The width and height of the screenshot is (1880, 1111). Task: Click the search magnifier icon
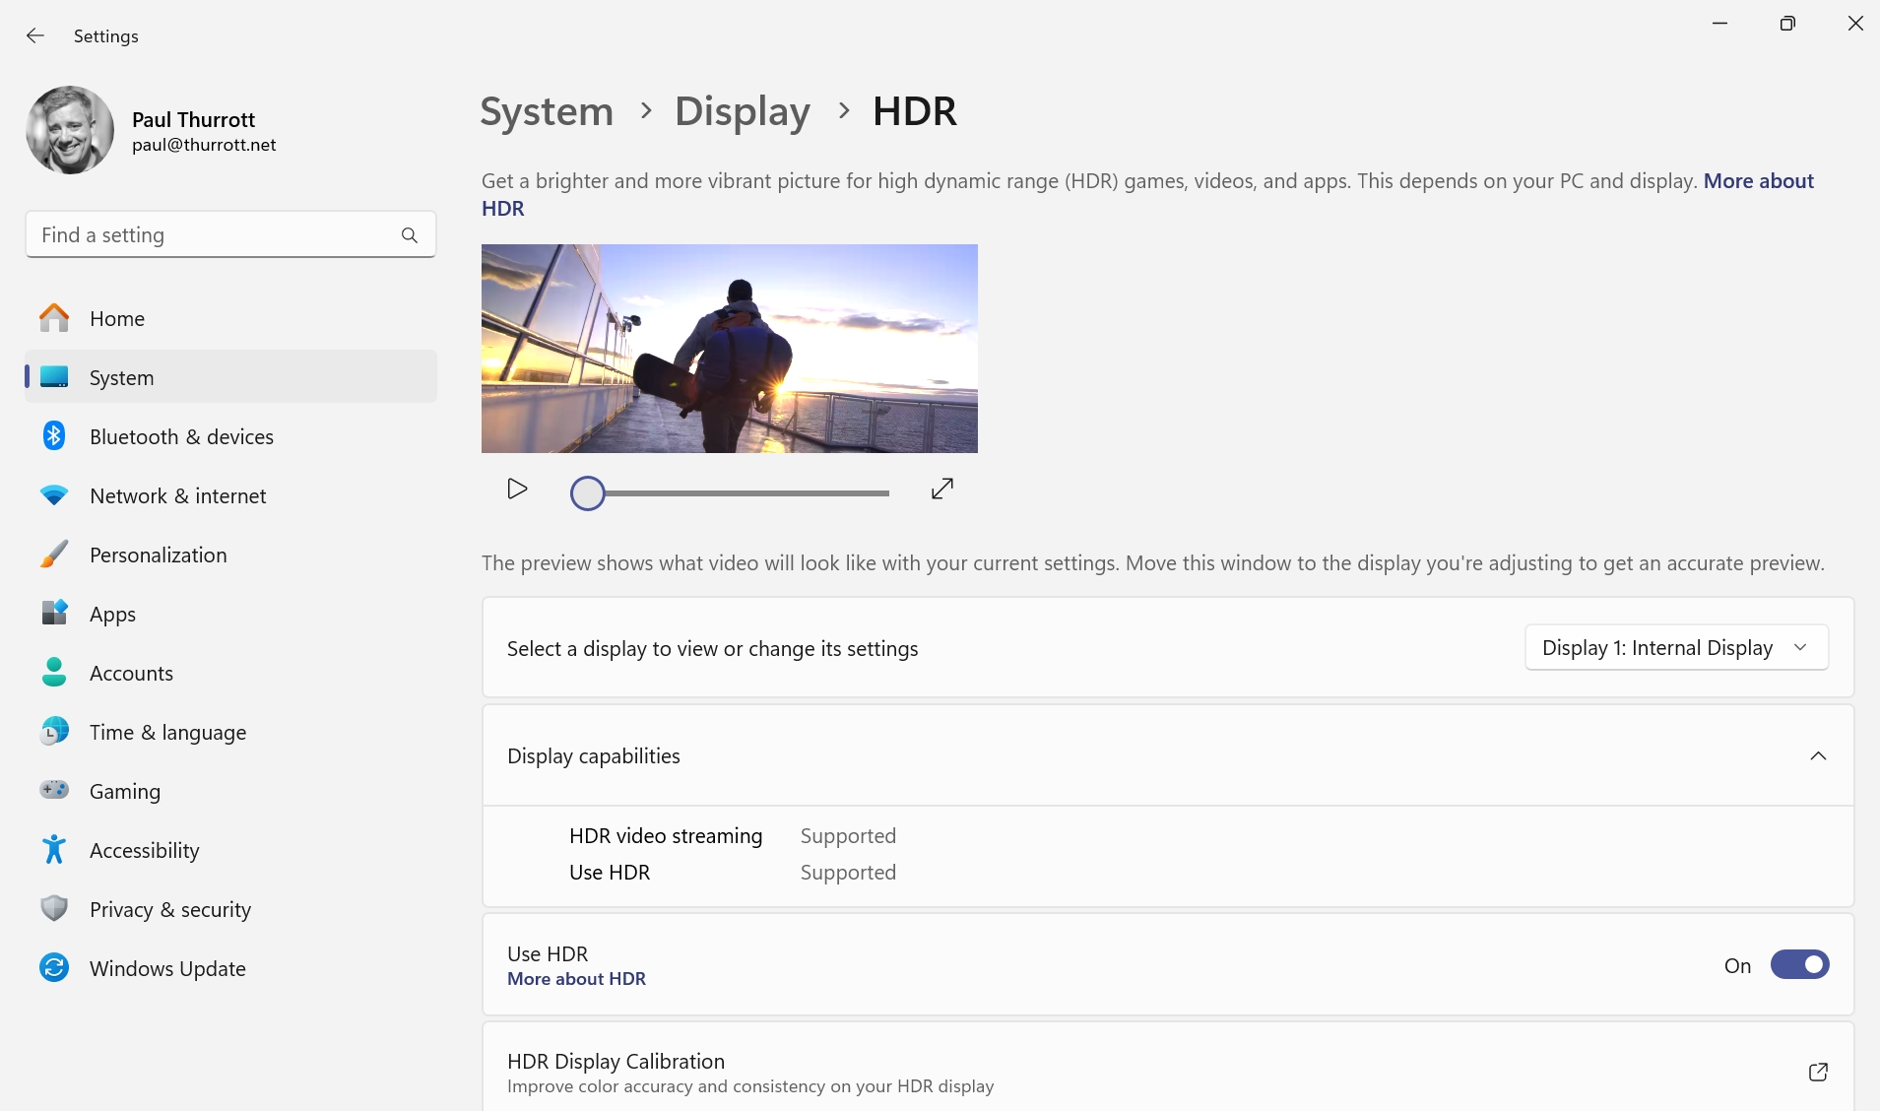coord(410,235)
